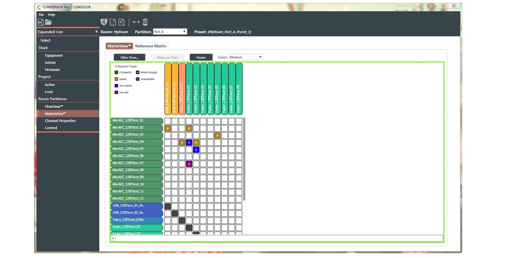The width and height of the screenshot is (517, 258).
Task: Click the Pre-AEC purple legend swatch
Action: (116, 92)
